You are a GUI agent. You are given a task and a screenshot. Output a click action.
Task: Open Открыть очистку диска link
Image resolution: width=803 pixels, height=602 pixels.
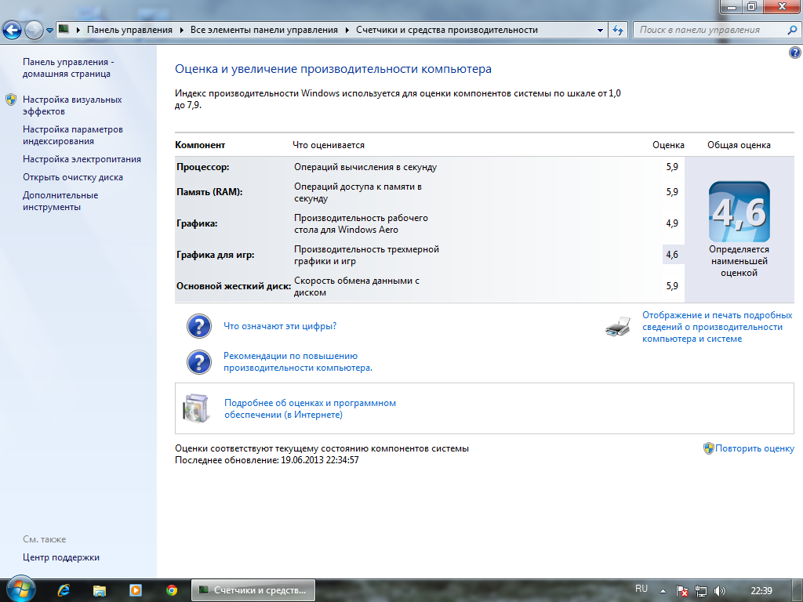click(x=73, y=177)
